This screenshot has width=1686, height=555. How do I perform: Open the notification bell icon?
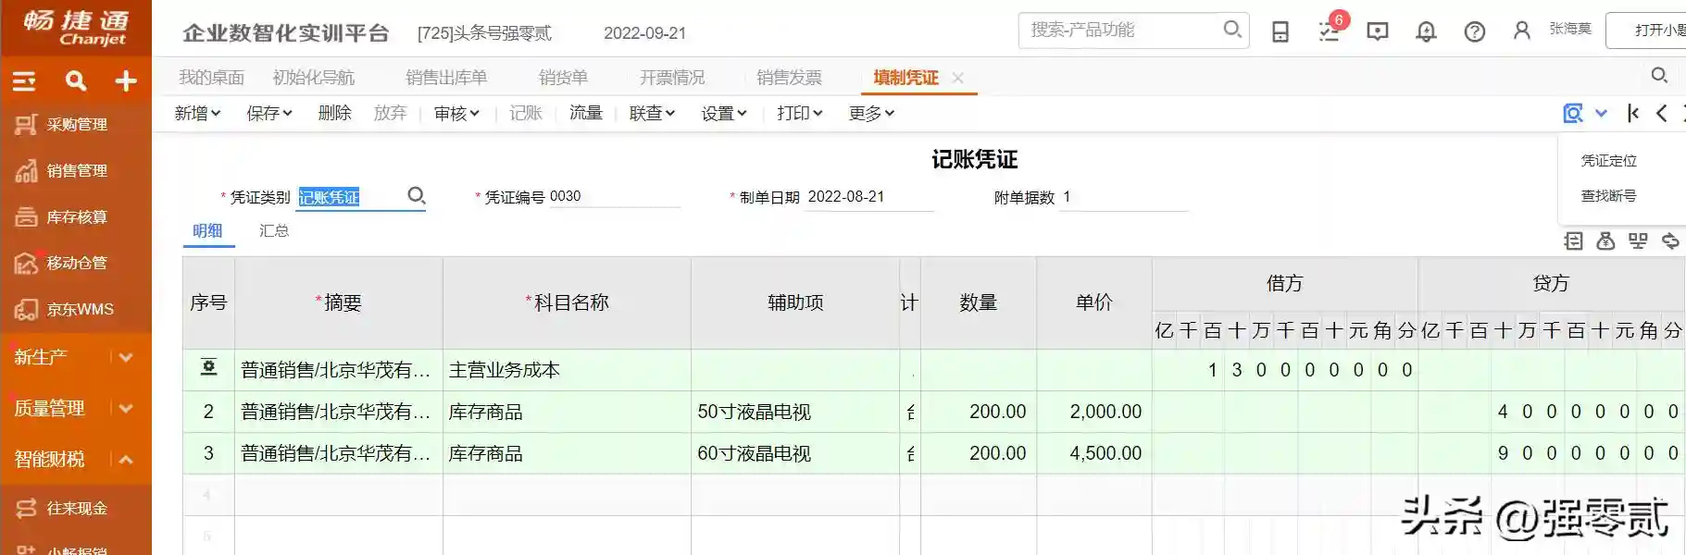1426,32
